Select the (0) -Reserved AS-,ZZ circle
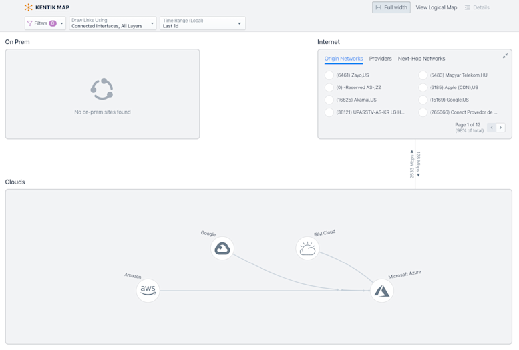This screenshot has width=519, height=350. (329, 87)
